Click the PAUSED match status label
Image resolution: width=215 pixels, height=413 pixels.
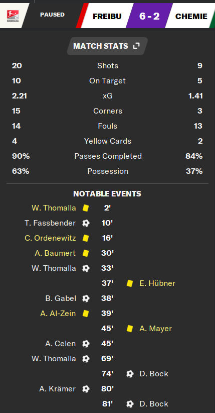[x=52, y=15]
